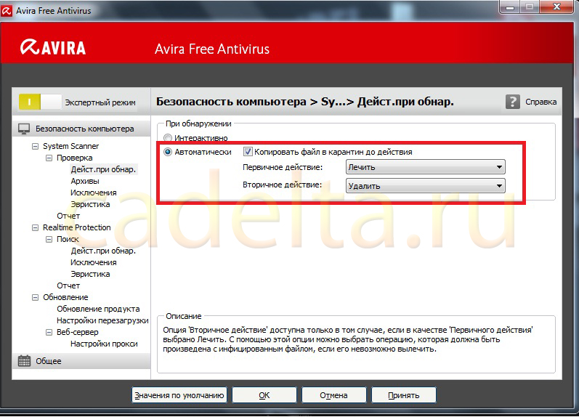Click the question mark help icon
579x417 pixels.
pos(513,102)
